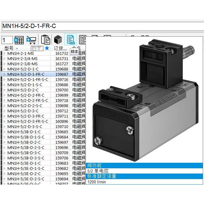Viewport: 204px width, 204px height.
Task: Select the MN1H-5/3B-D-1-S-C entry
Action: [x=26, y=137]
